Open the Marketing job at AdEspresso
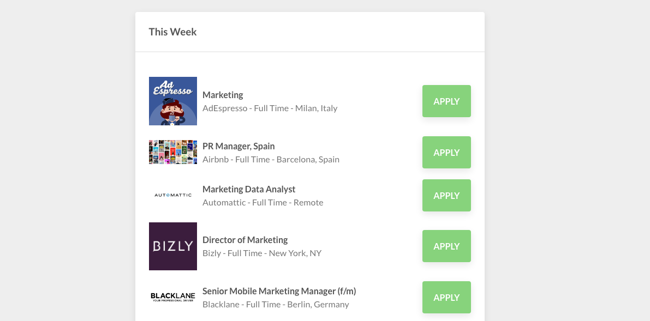 pos(223,95)
